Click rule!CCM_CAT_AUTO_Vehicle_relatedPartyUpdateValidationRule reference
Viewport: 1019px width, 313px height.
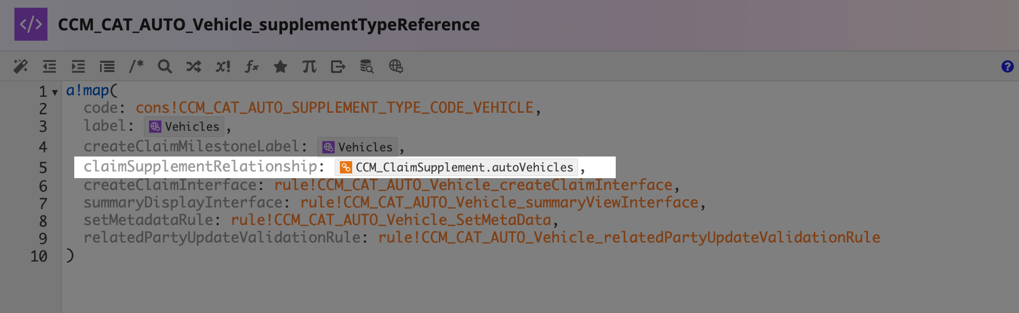[x=629, y=237]
